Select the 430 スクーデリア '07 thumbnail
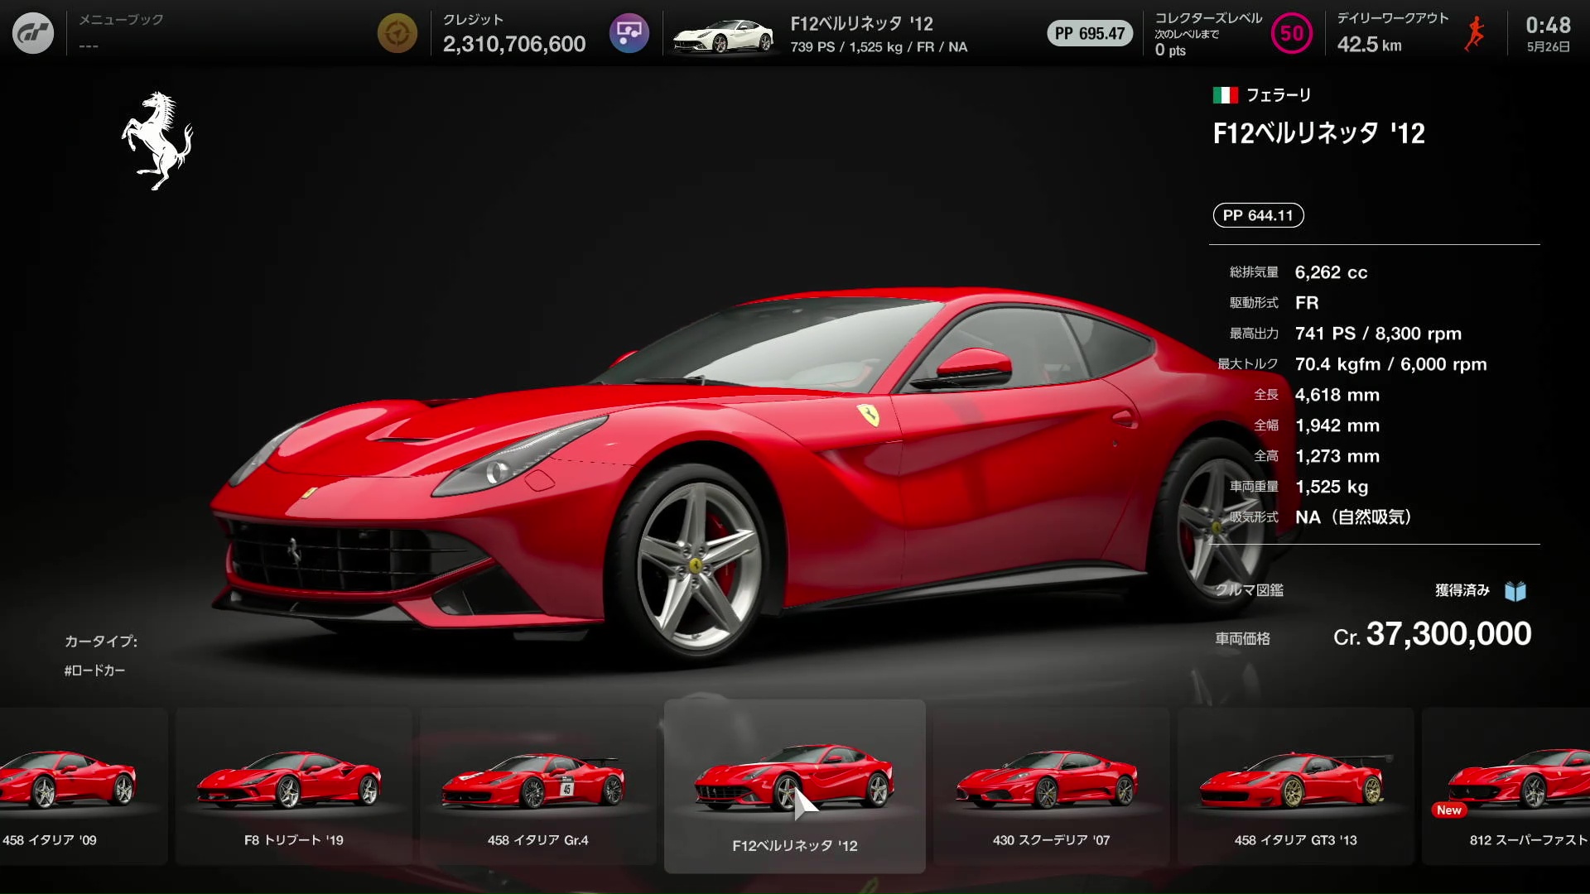 pos(1052,786)
